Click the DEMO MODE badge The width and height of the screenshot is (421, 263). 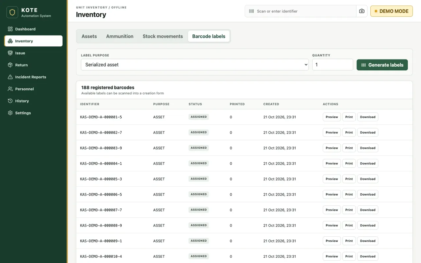click(391, 11)
